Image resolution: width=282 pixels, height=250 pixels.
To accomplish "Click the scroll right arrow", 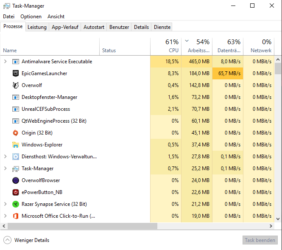I will pos(271,226).
